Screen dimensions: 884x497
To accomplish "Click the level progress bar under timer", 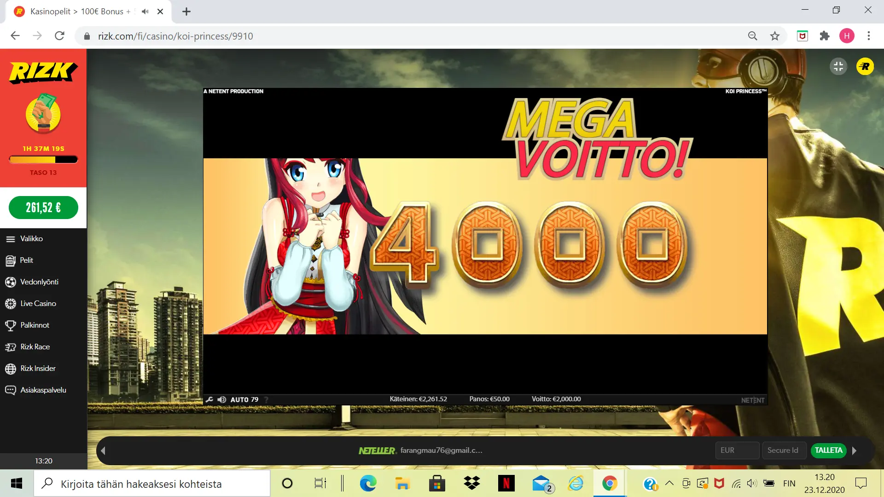I will click(43, 160).
